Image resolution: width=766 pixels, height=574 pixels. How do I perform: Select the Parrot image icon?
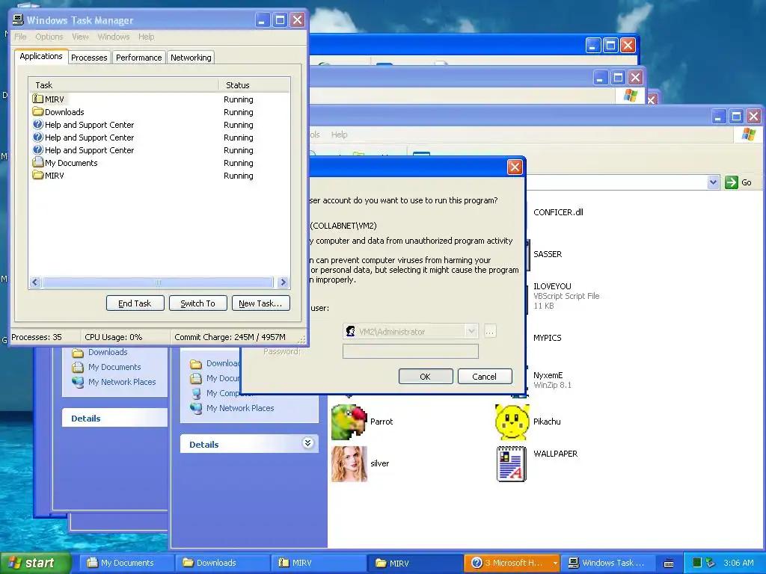(x=349, y=422)
